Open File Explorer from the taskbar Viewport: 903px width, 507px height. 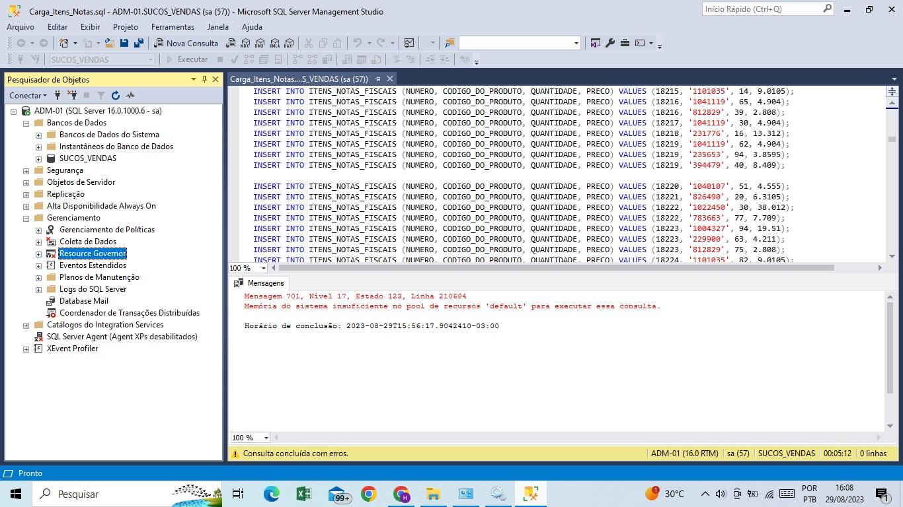point(433,494)
